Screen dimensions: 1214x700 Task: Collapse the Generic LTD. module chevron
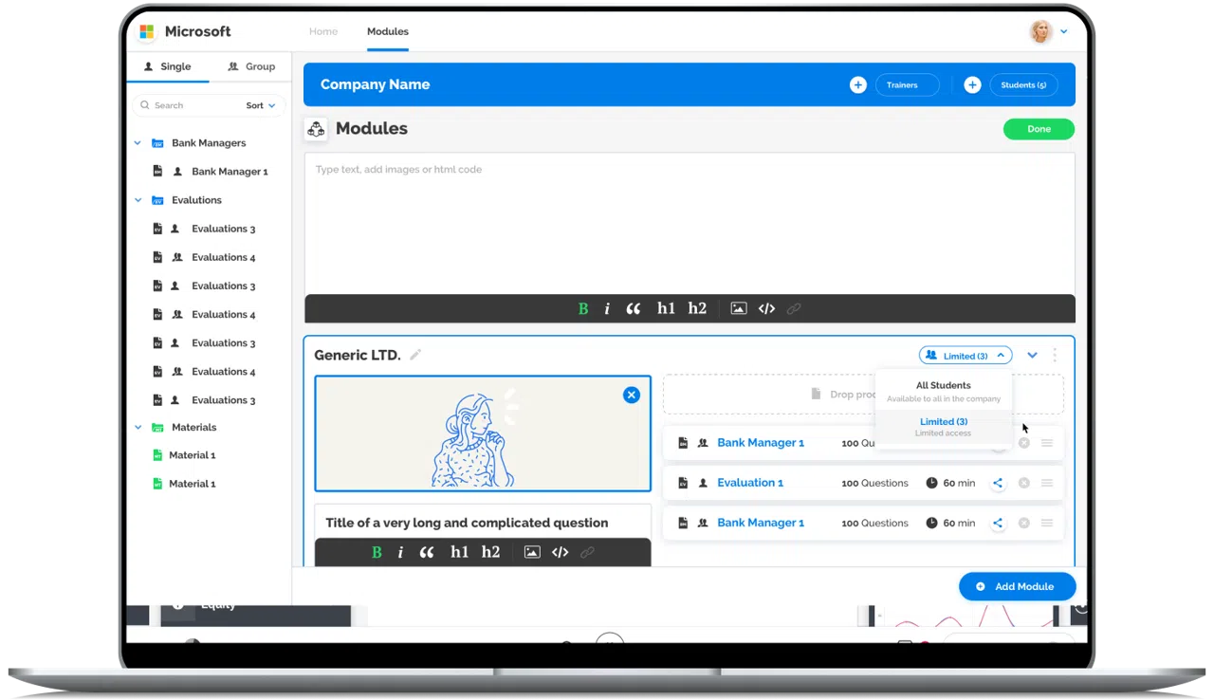click(1032, 356)
